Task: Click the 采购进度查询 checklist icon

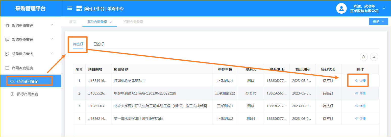Action: 7,54
